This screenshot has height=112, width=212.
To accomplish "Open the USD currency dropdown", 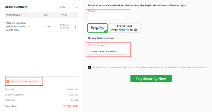I will point(68,7).
